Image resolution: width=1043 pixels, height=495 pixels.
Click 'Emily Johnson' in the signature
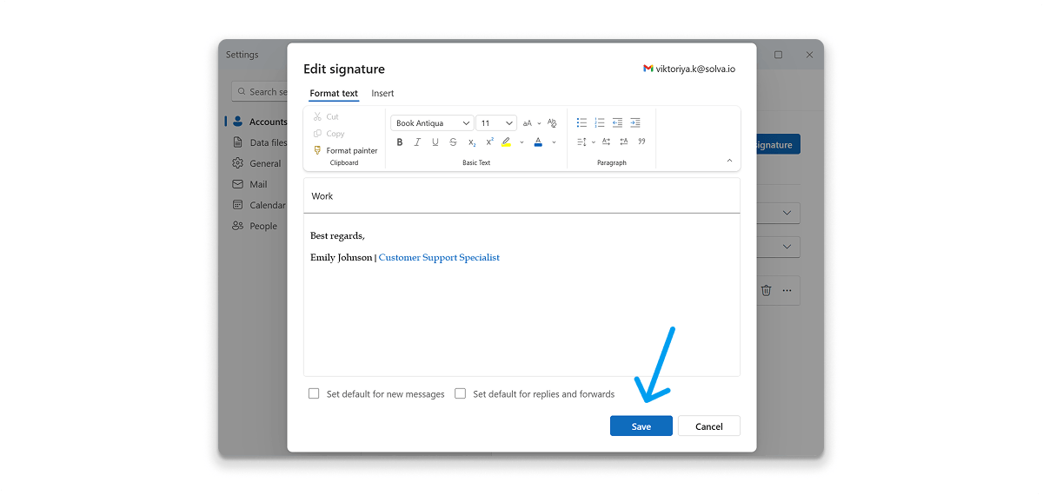point(341,258)
